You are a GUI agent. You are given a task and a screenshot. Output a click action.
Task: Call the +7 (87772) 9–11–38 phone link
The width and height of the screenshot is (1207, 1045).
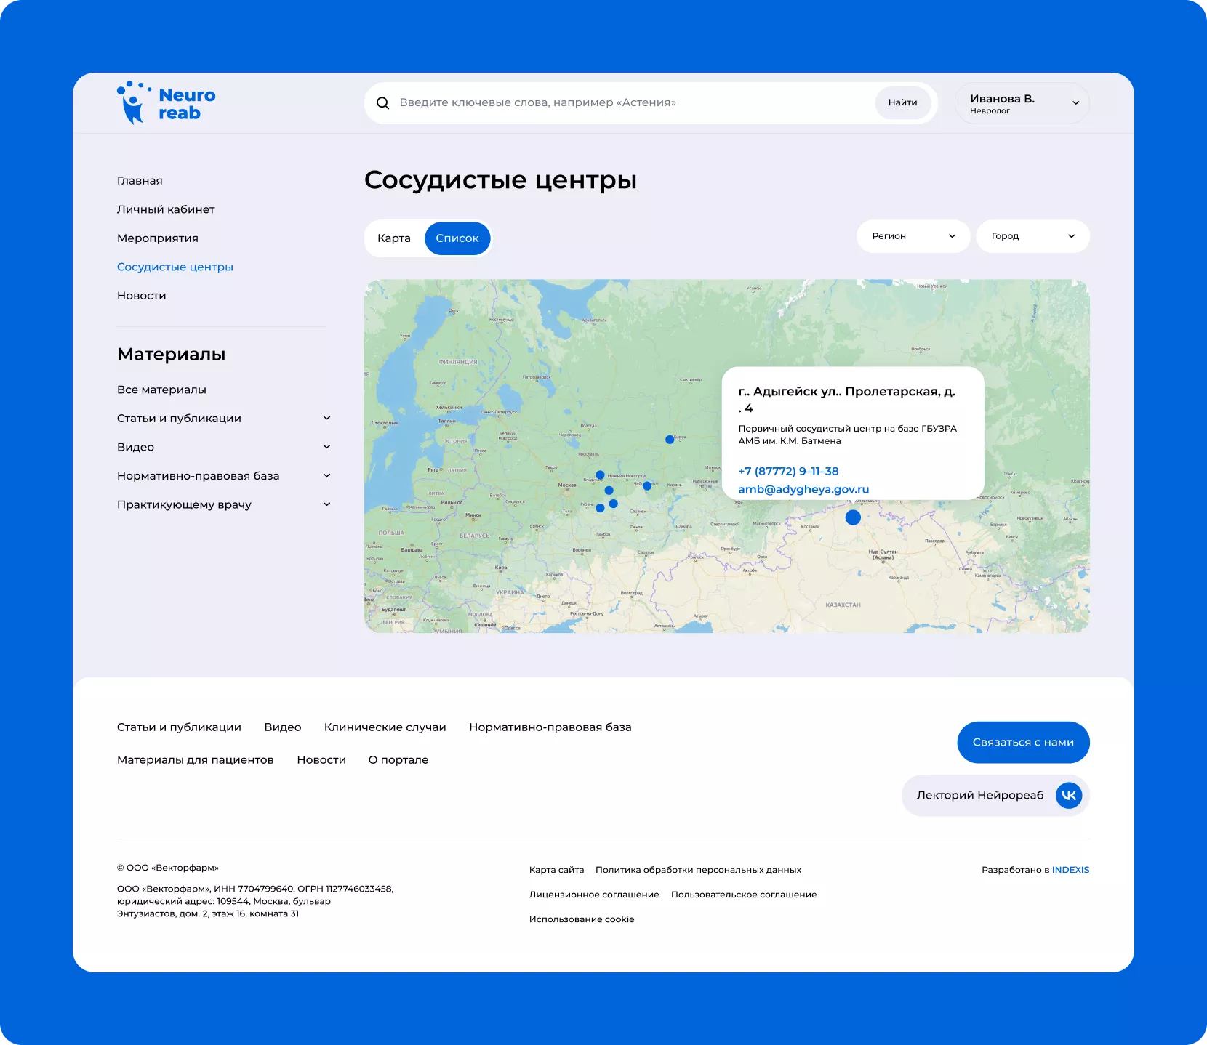coord(788,471)
